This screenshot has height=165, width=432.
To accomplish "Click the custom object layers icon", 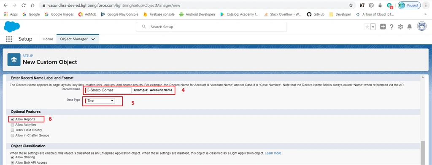I will [x=14, y=60].
